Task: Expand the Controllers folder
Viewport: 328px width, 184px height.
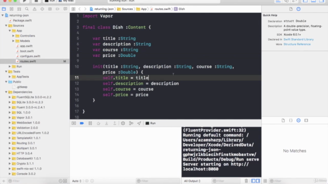Action: tap(13, 36)
